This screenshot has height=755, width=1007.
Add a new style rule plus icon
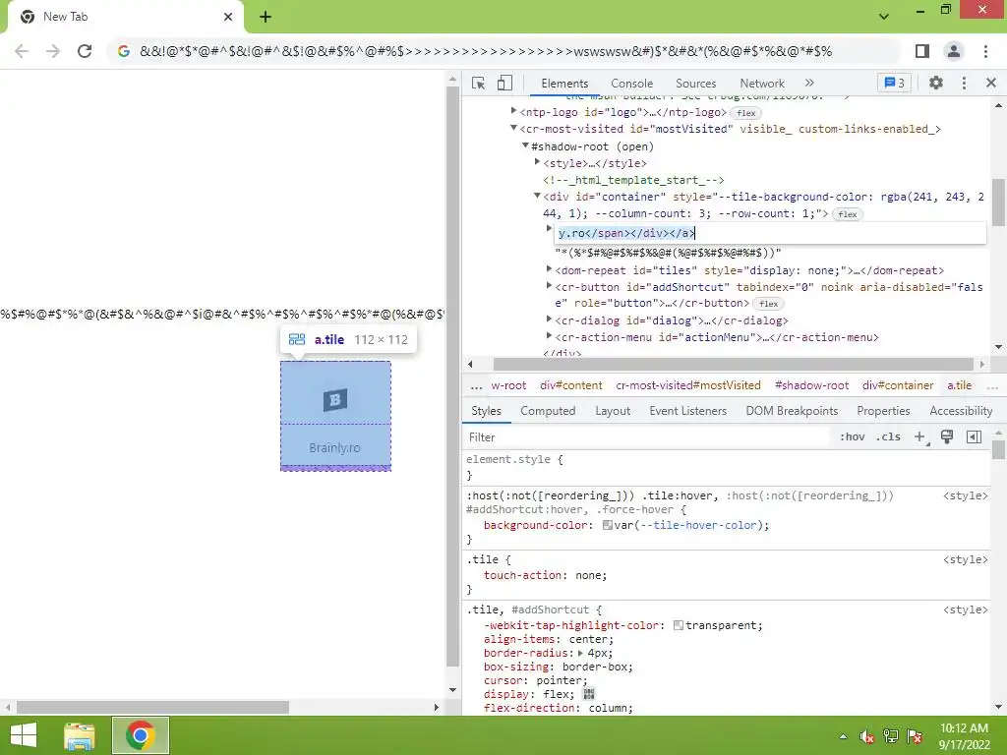pos(920,437)
